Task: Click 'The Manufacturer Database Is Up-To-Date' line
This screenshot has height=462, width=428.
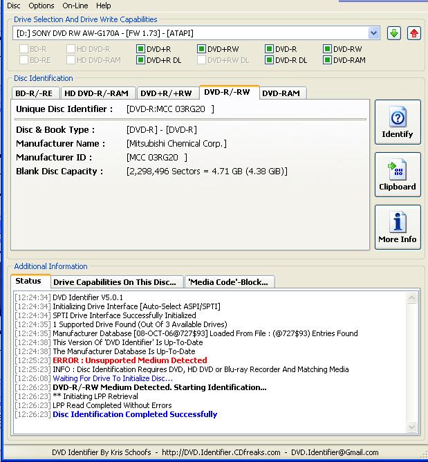Action: tap(124, 351)
